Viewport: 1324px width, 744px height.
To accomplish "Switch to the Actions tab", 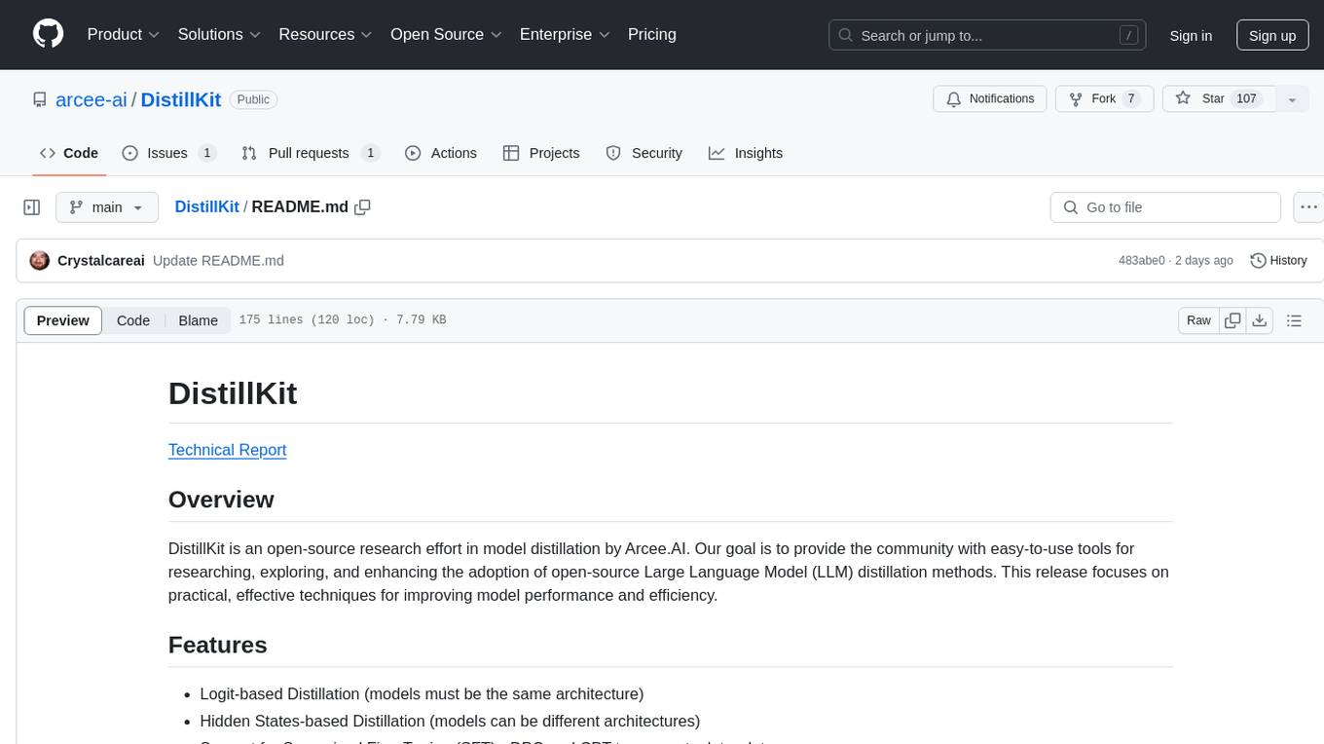I will tap(440, 153).
